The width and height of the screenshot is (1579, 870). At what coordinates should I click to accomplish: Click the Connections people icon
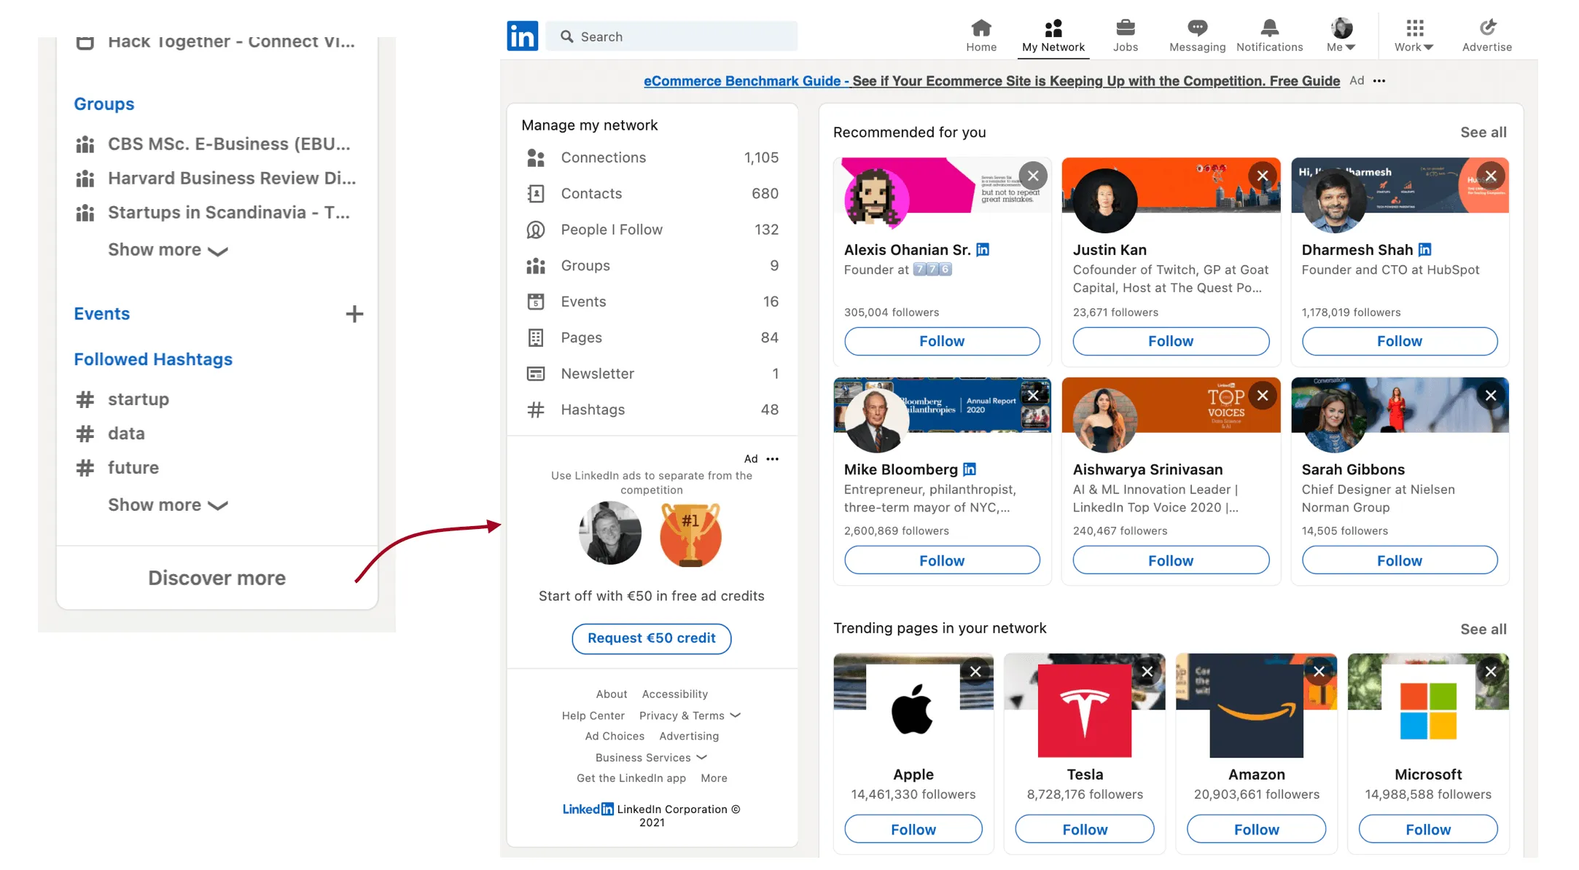tap(536, 157)
